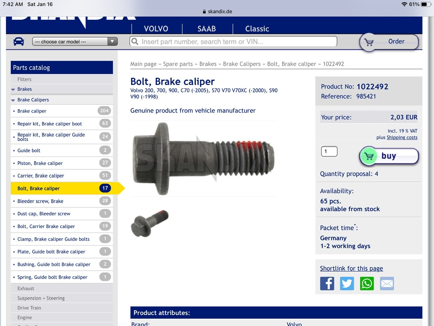This screenshot has height=326, width=434.
Task: Share page via Facebook icon
Action: [327, 283]
